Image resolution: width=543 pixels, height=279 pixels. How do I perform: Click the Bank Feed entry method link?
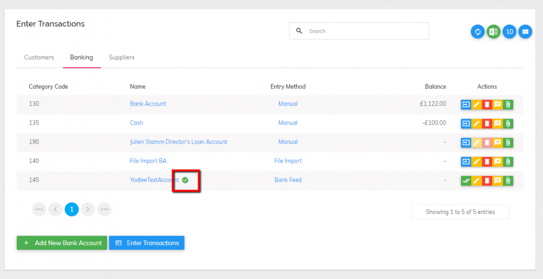288,179
